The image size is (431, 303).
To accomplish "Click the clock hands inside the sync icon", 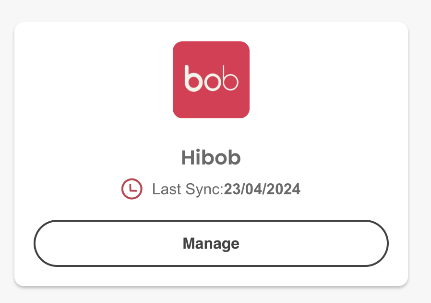I will [133, 188].
